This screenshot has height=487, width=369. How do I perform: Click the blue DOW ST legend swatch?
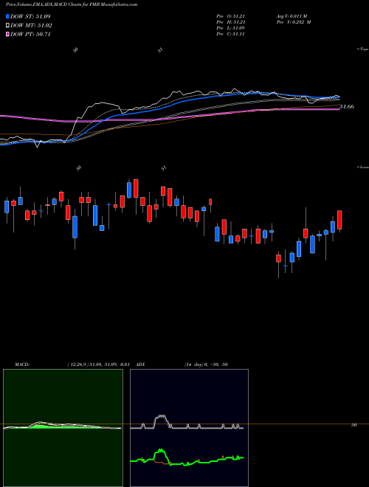(x=8, y=16)
